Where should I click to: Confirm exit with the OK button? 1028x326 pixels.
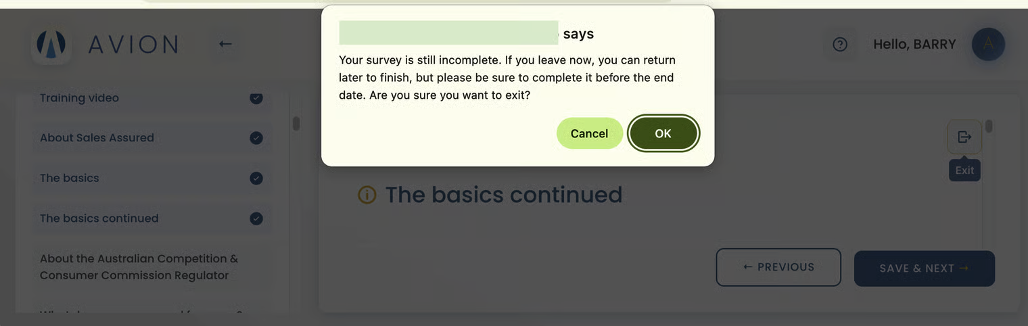pos(663,133)
